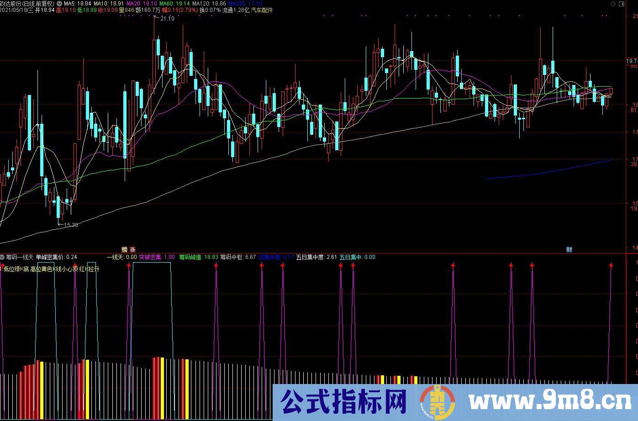Viewport: 638px width, 421px height.
Task: Expand the 筹码一线天 indicator dropdown arrow
Action: tap(3, 257)
